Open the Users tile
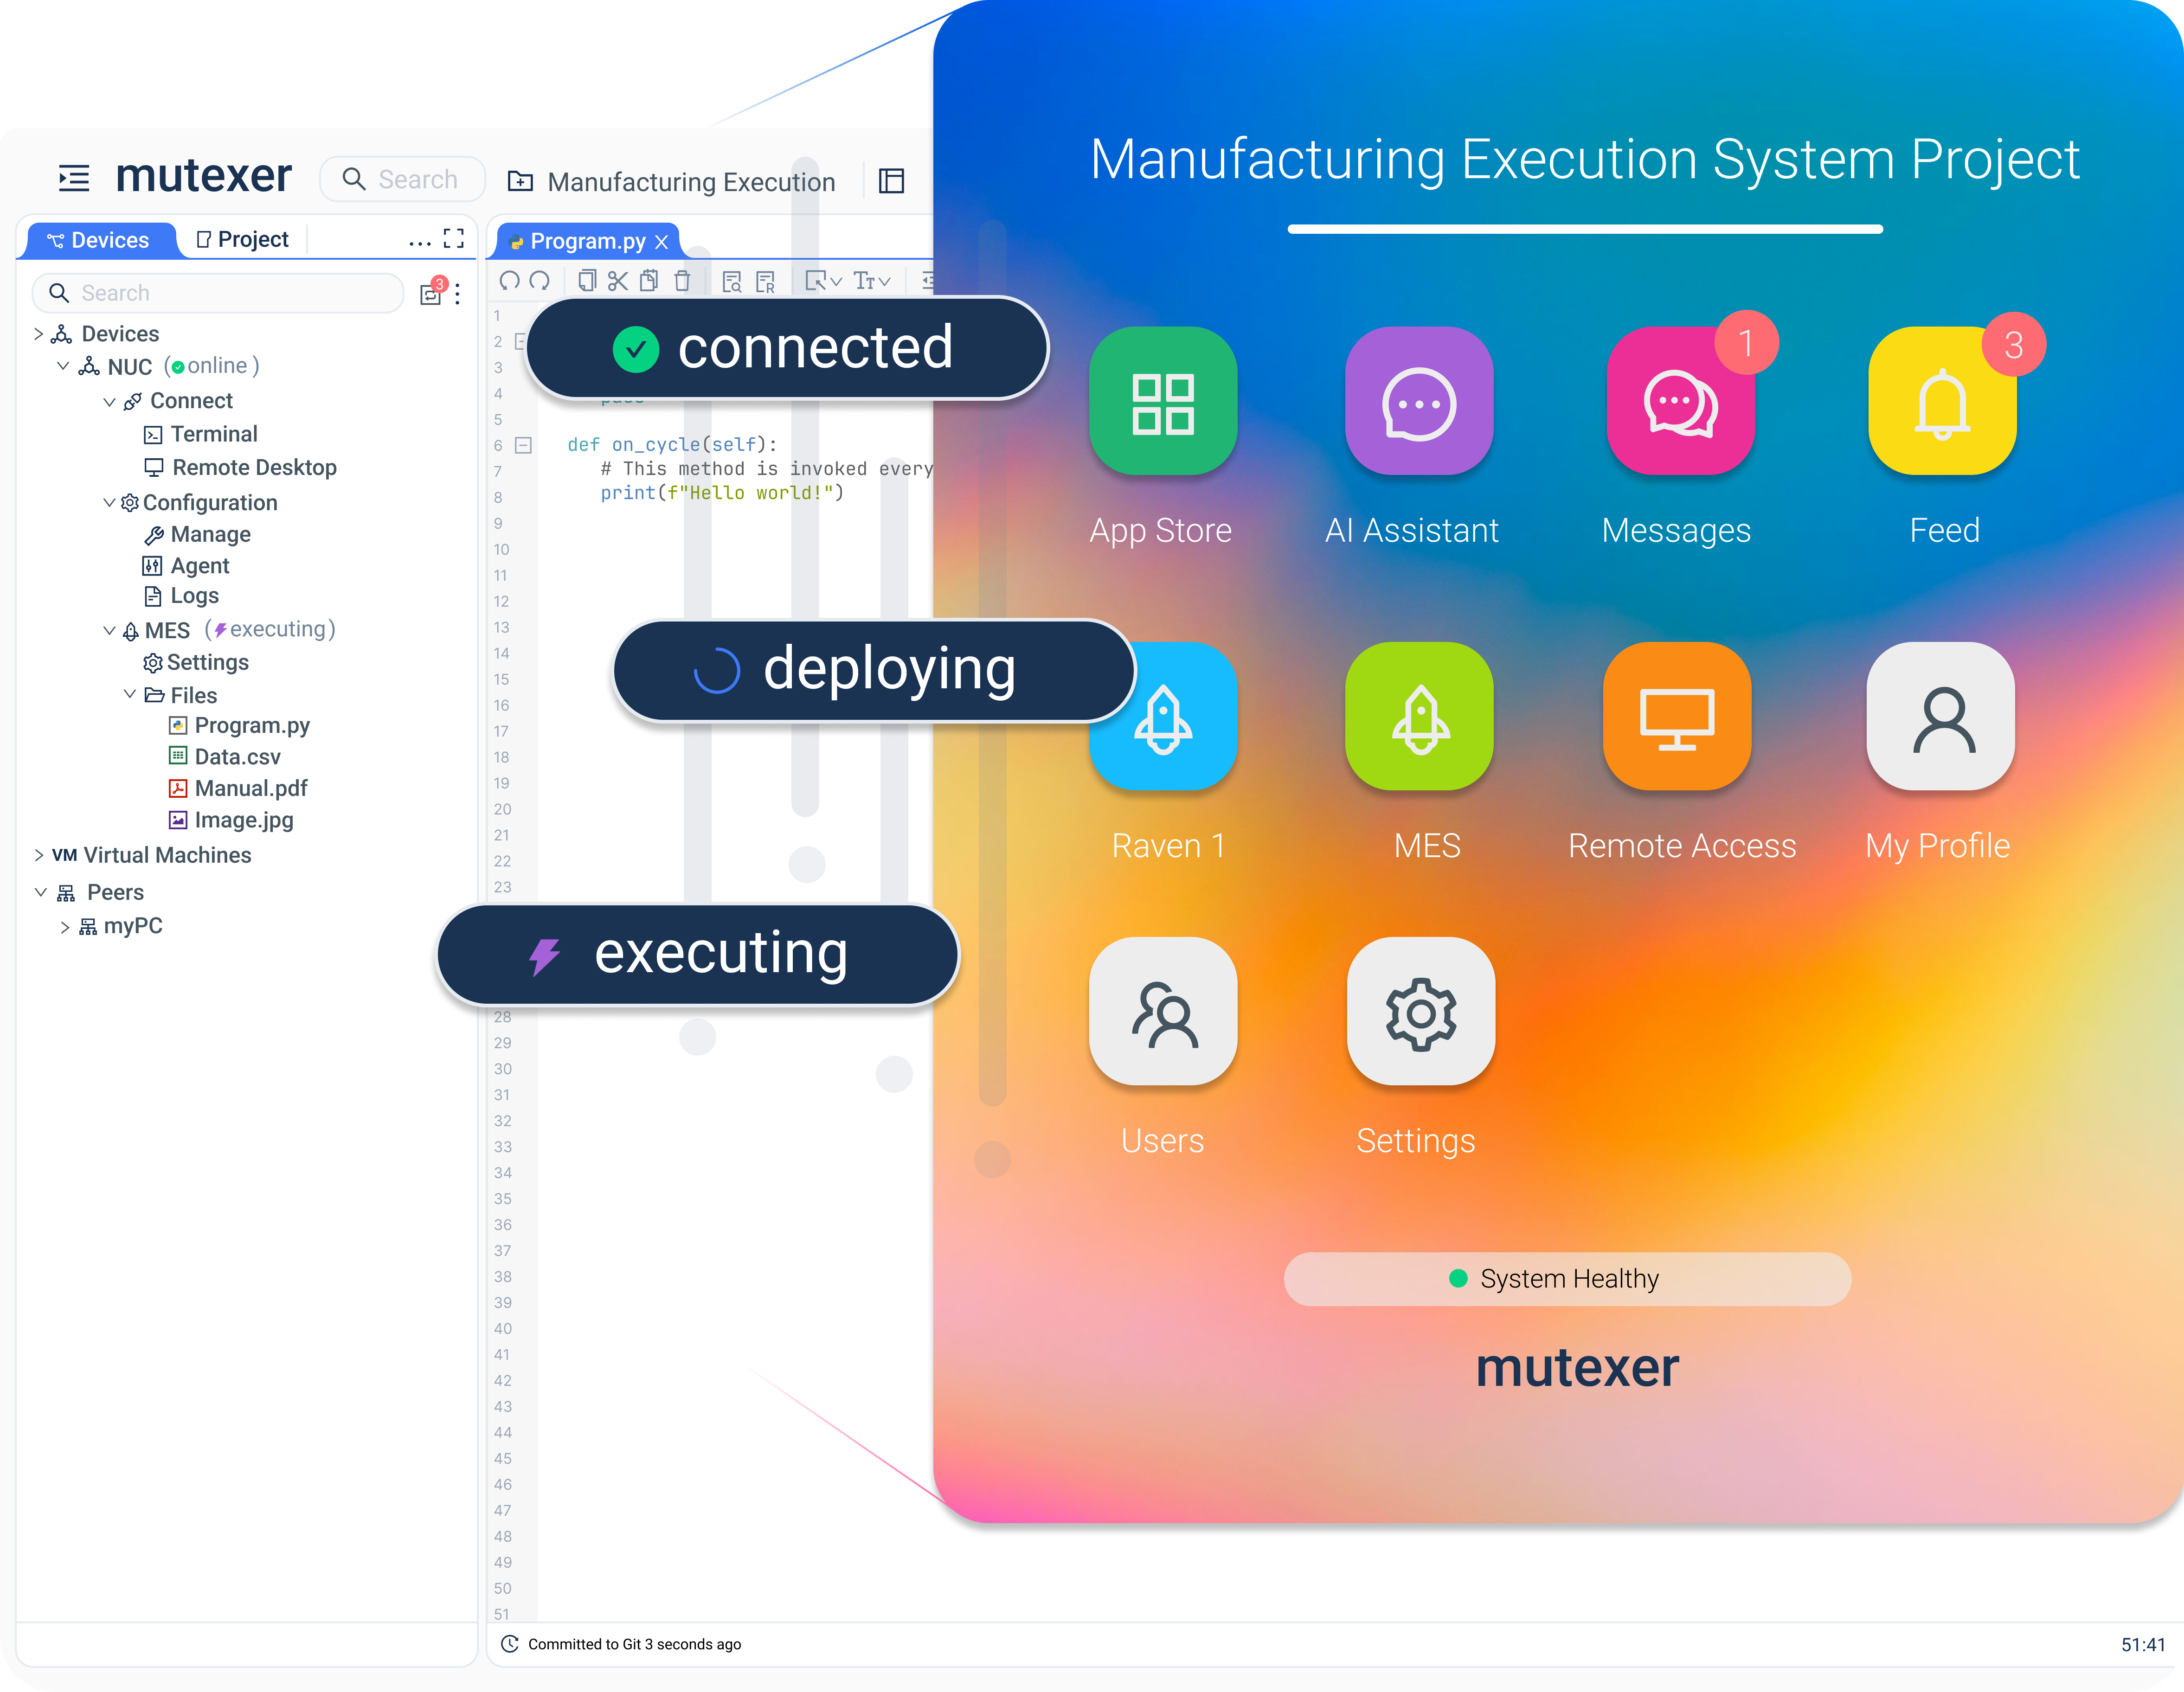The height and width of the screenshot is (1692, 2184). pyautogui.click(x=1162, y=1011)
